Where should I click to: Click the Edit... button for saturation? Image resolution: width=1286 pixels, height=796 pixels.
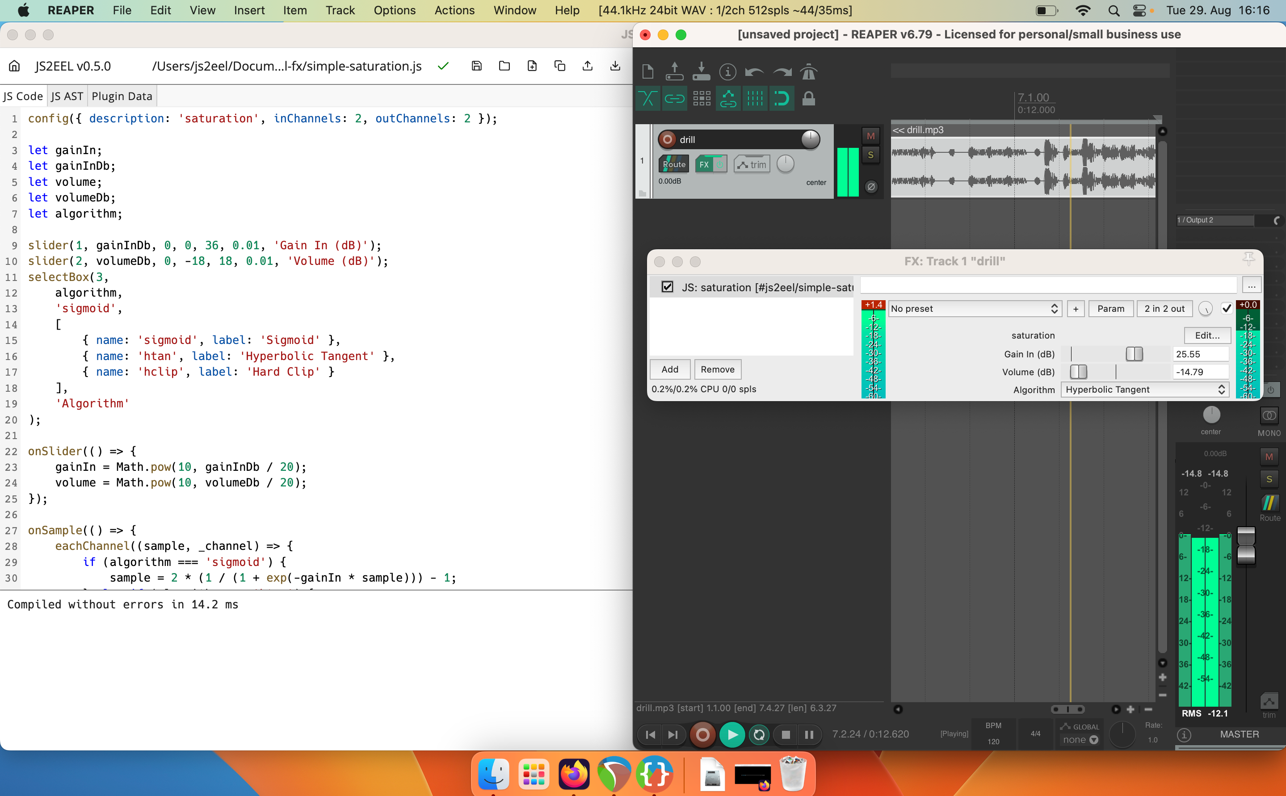click(1206, 335)
